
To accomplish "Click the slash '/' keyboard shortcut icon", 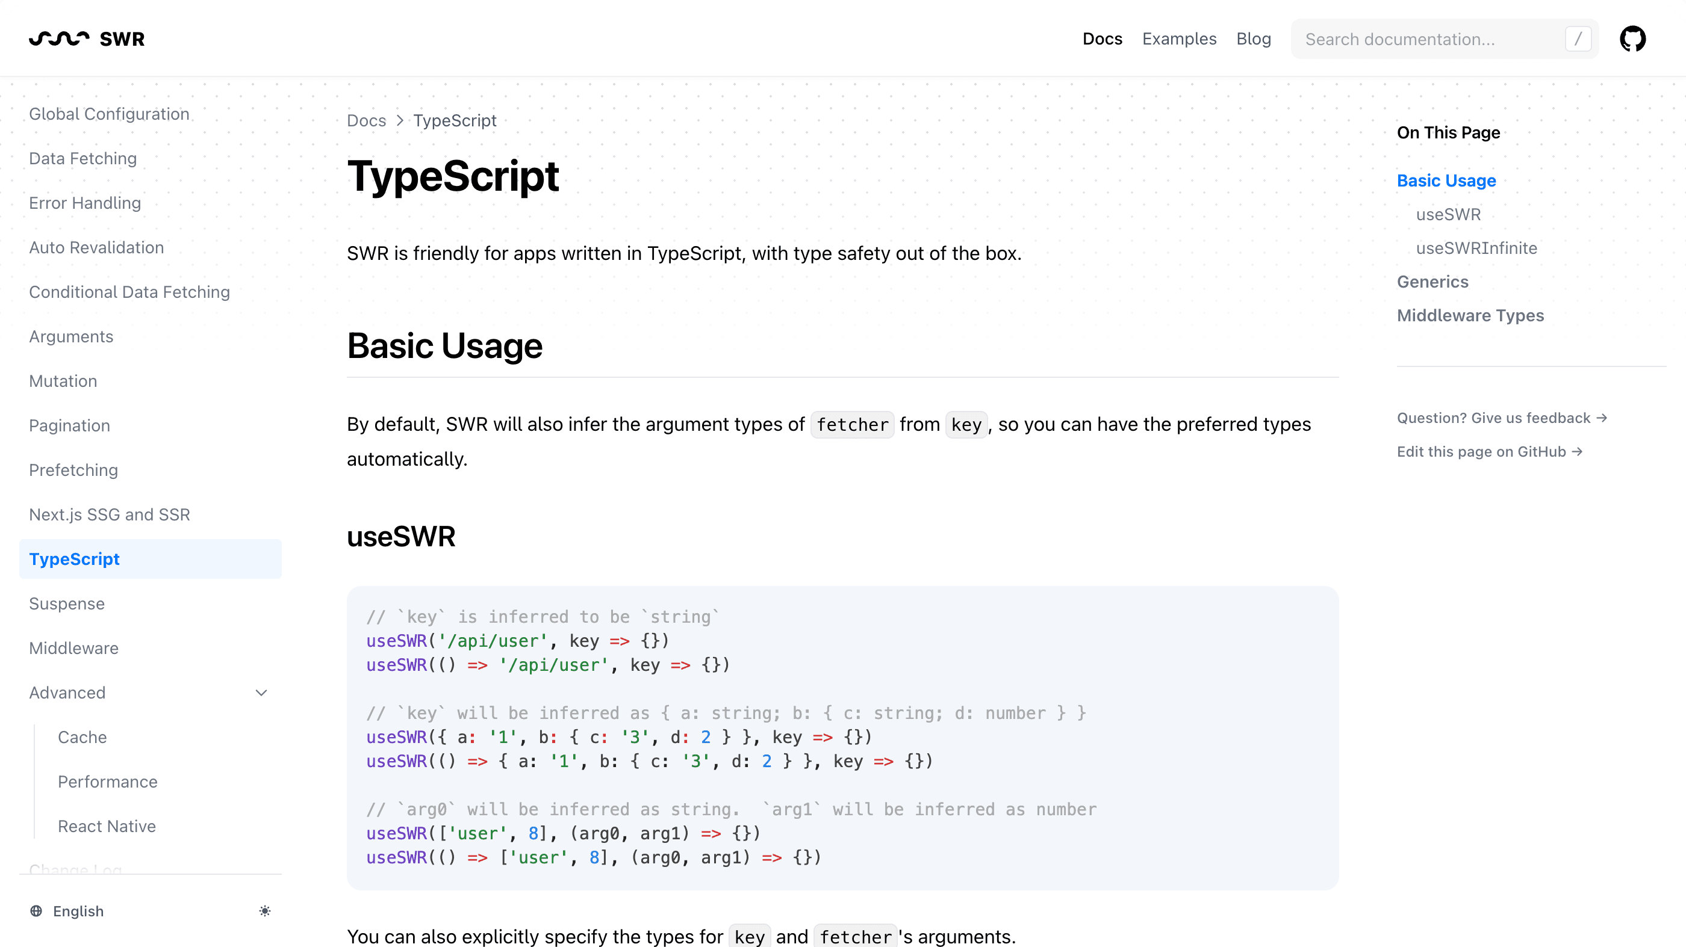I will tap(1577, 38).
